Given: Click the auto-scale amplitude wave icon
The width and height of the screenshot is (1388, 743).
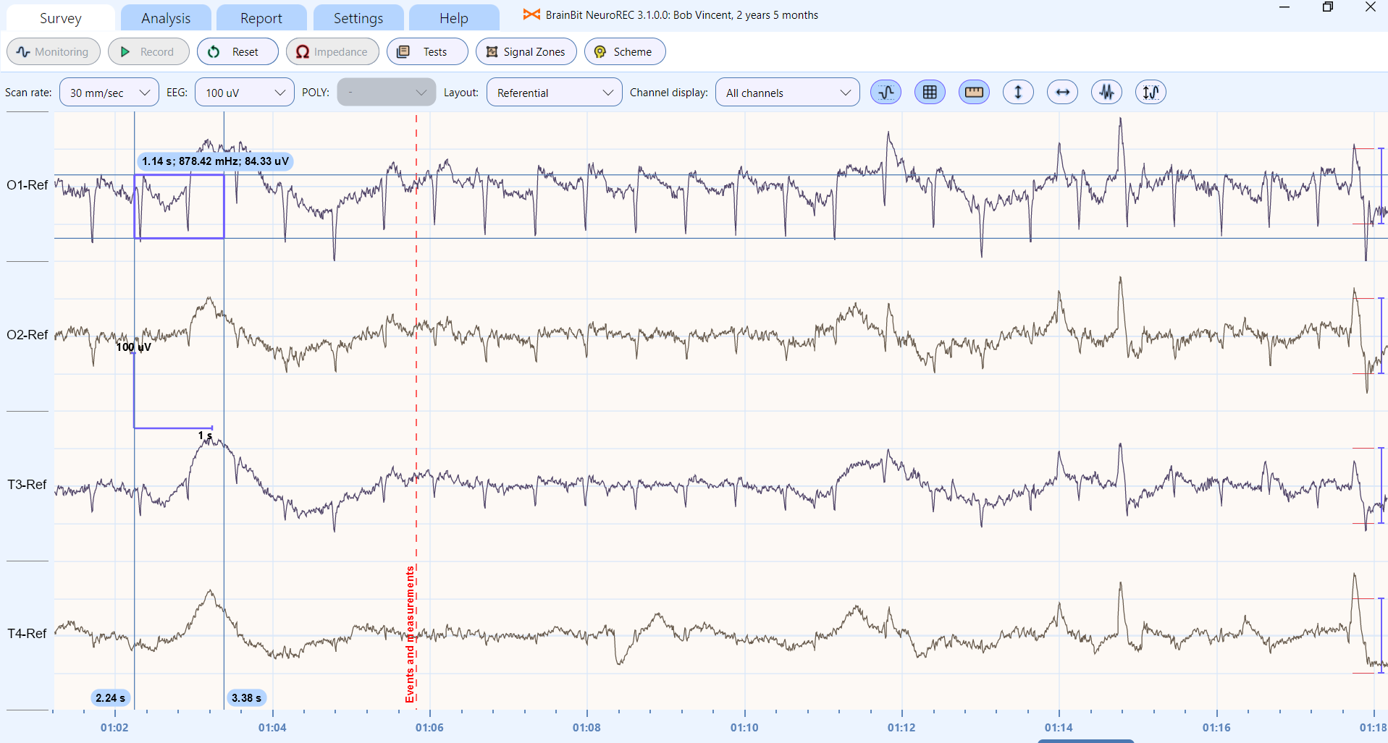Looking at the screenshot, I should pos(1151,93).
